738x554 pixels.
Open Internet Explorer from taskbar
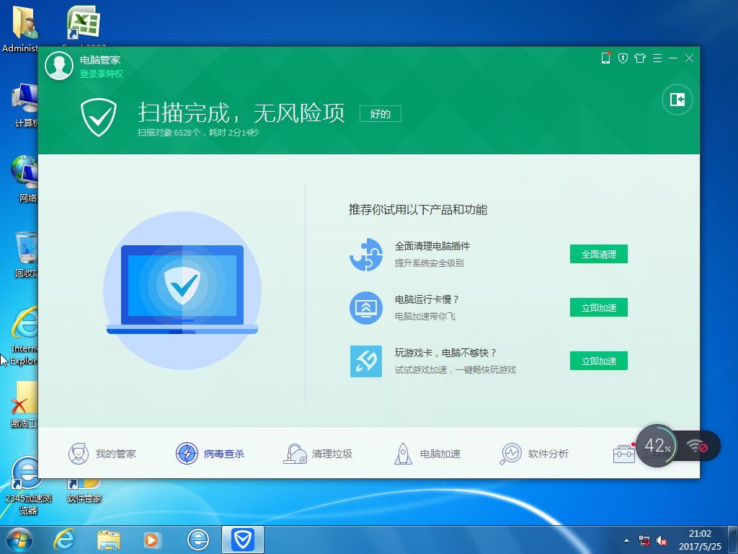click(64, 540)
